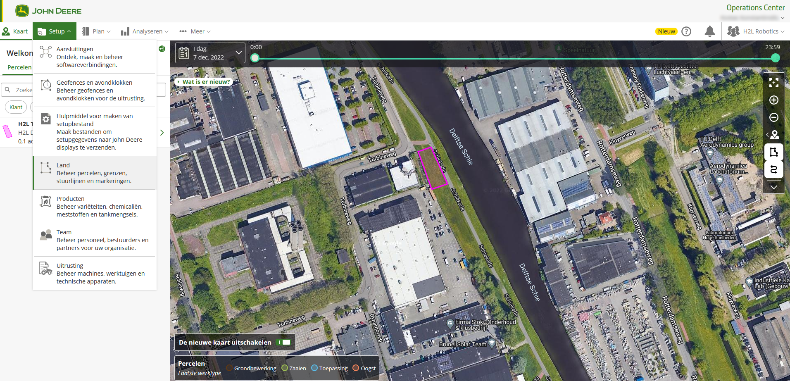Image resolution: width=790 pixels, height=381 pixels.
Task: Select the field boundary drawing tool
Action: (773, 152)
